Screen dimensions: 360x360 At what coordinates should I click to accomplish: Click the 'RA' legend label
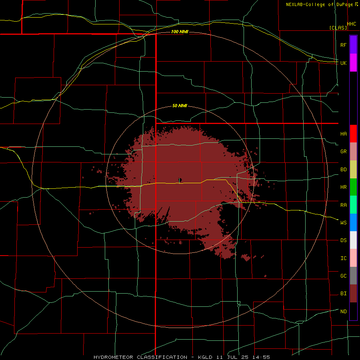click(x=343, y=205)
